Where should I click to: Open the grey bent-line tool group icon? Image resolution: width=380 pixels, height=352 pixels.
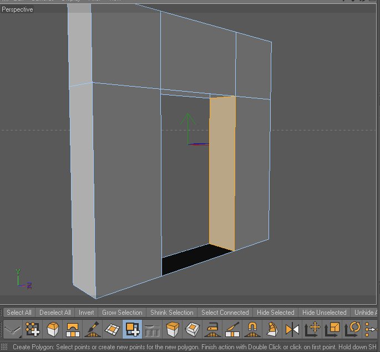coord(13,329)
